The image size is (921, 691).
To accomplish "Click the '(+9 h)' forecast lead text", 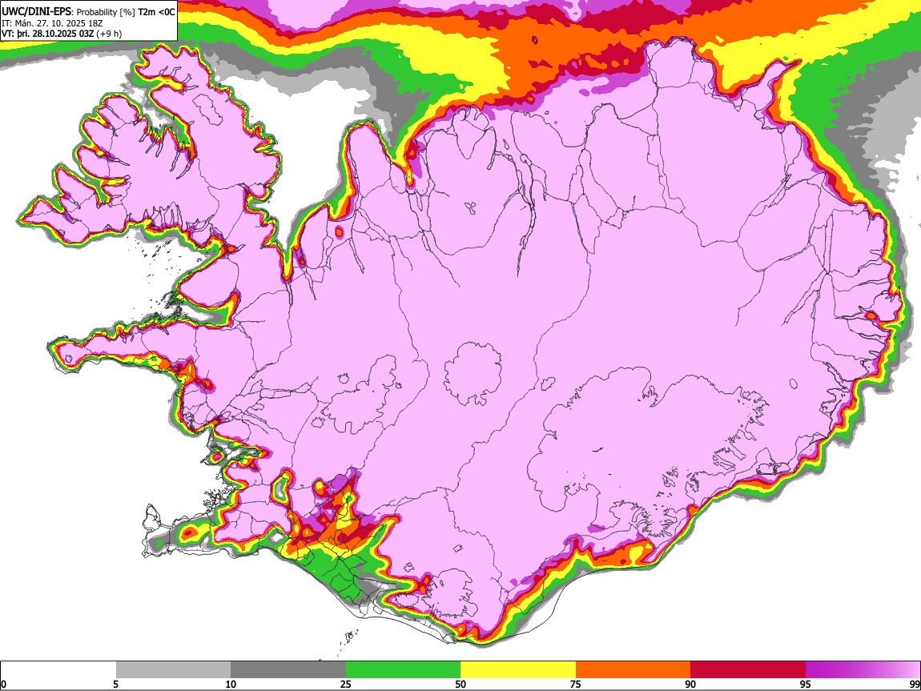I will click(110, 34).
